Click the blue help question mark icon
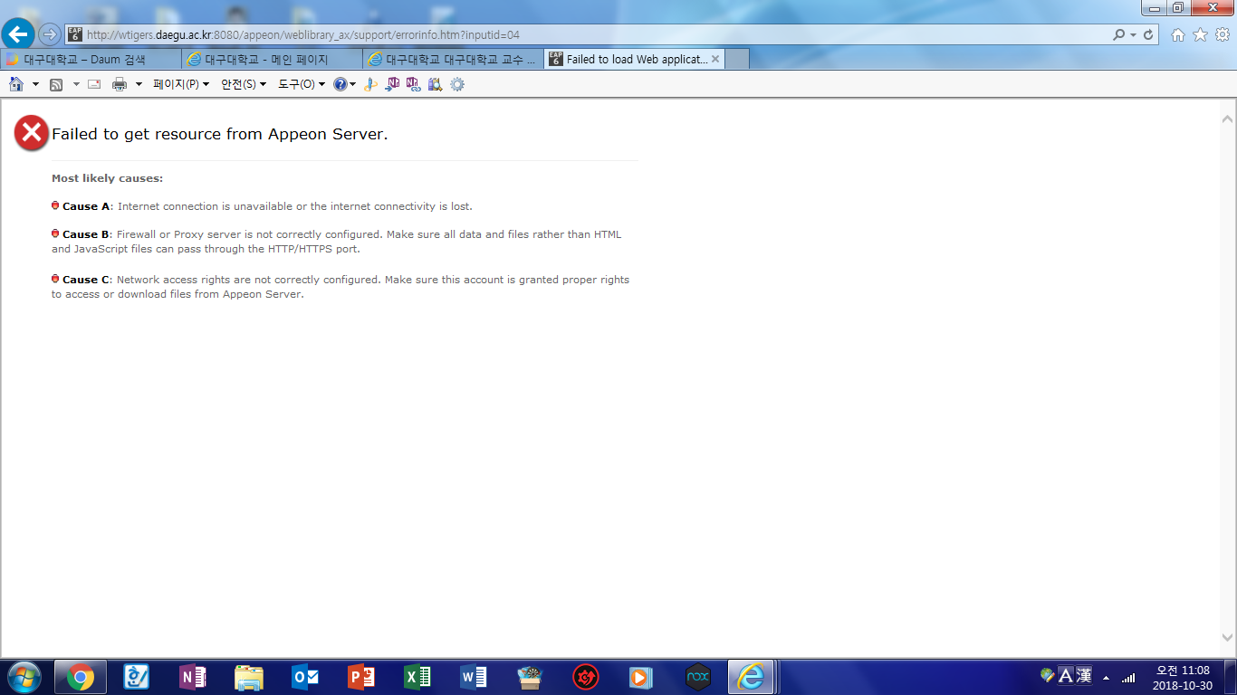This screenshot has height=695, width=1237. click(340, 84)
